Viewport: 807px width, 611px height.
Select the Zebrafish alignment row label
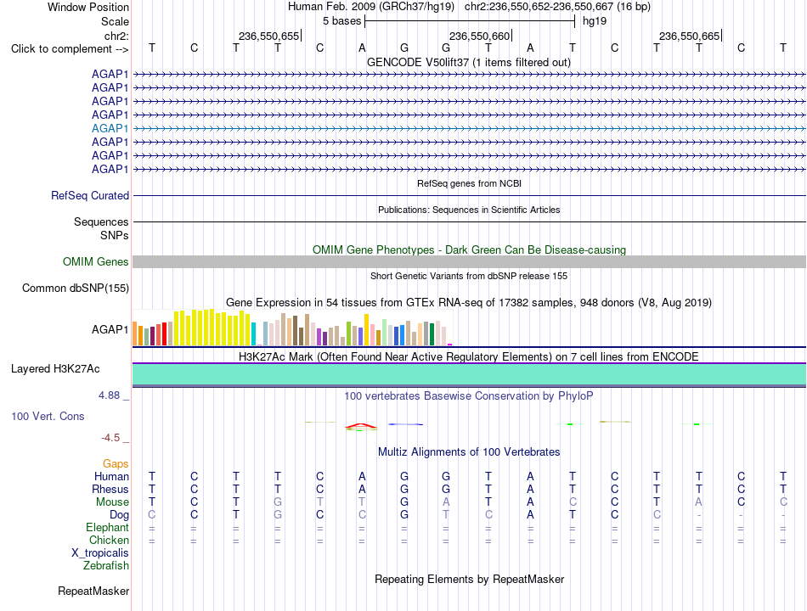point(106,566)
